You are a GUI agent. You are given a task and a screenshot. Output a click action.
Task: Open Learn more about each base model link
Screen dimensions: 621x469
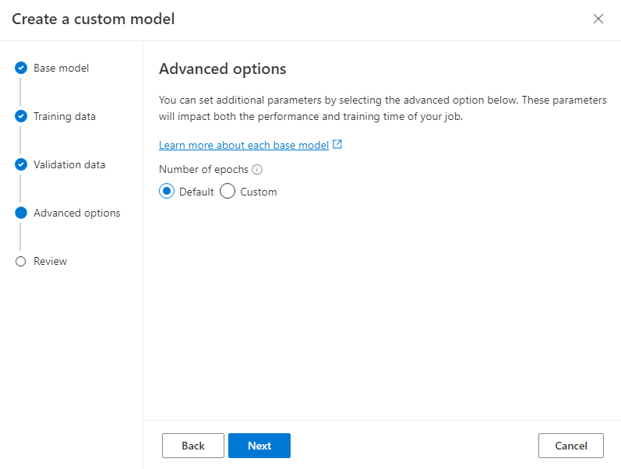click(x=244, y=146)
